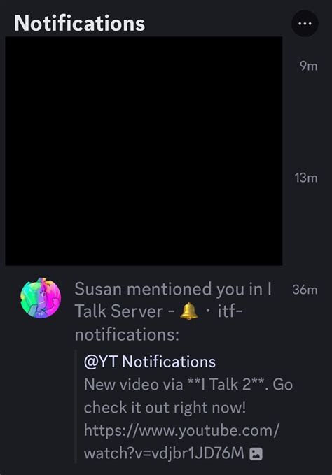Tap the "notifications:" text line
The width and height of the screenshot is (332, 475).
127,334
